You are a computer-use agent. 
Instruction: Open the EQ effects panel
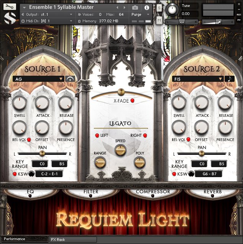tap(30, 192)
